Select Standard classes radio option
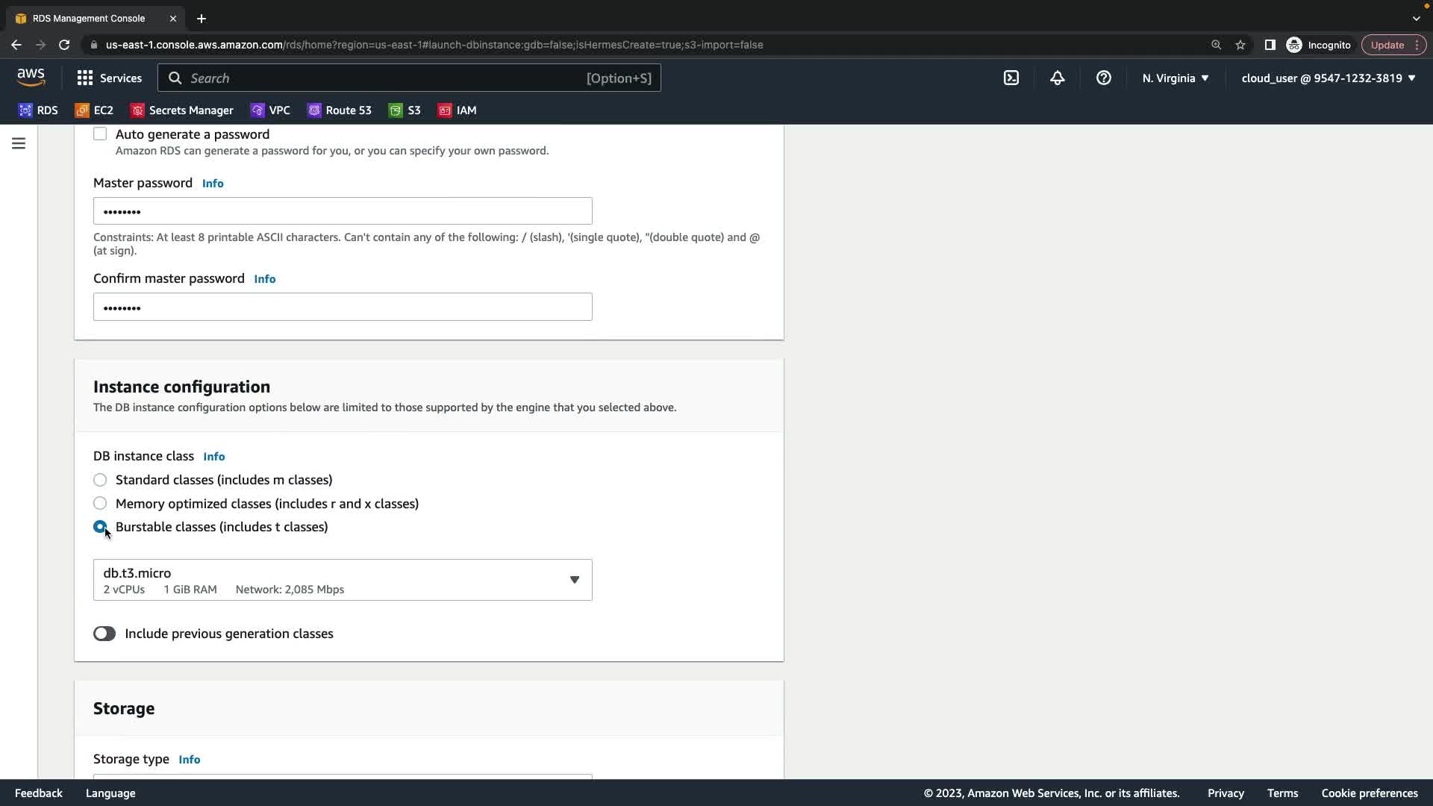The image size is (1433, 806). pyautogui.click(x=100, y=480)
